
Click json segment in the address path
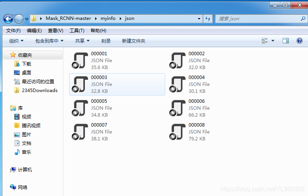point(130,18)
